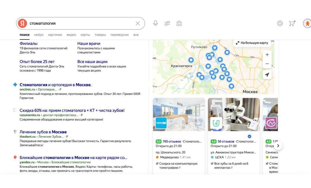Screen dimensions: 311x188
Task: Click the Yandex logo in search bar
Action: tap(22, 23)
